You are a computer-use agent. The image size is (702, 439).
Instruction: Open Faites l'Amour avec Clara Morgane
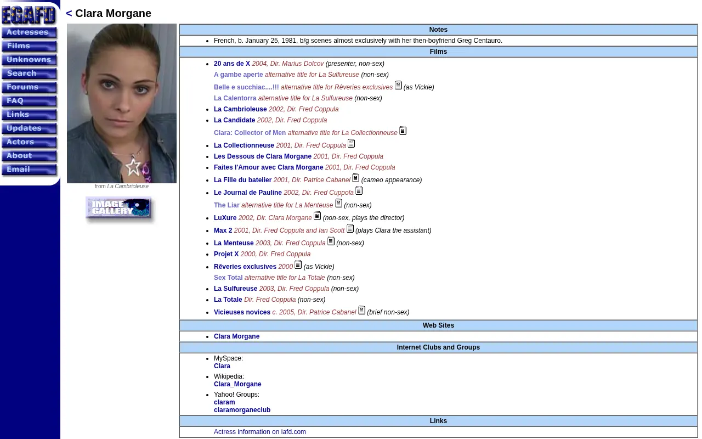click(x=269, y=167)
